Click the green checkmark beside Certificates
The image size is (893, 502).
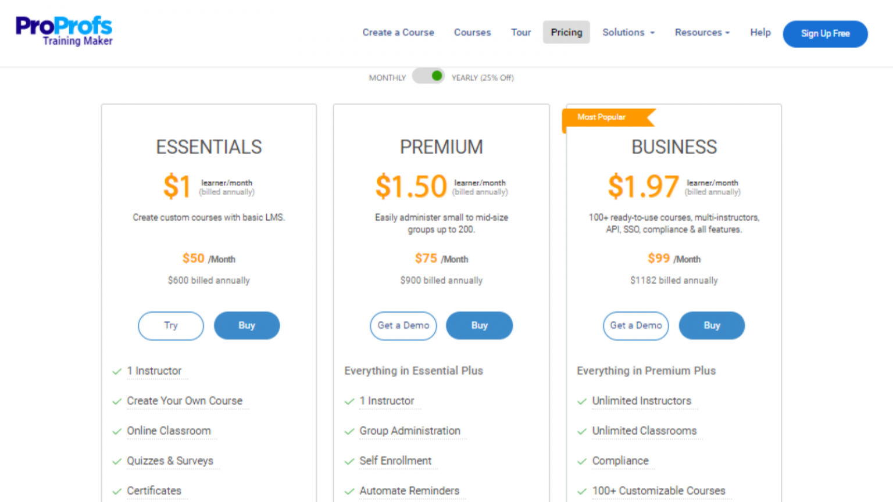tap(117, 491)
